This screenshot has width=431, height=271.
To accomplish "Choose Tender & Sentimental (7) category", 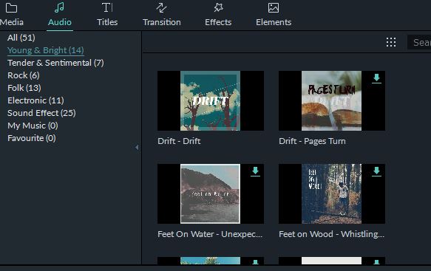I will click(55, 63).
